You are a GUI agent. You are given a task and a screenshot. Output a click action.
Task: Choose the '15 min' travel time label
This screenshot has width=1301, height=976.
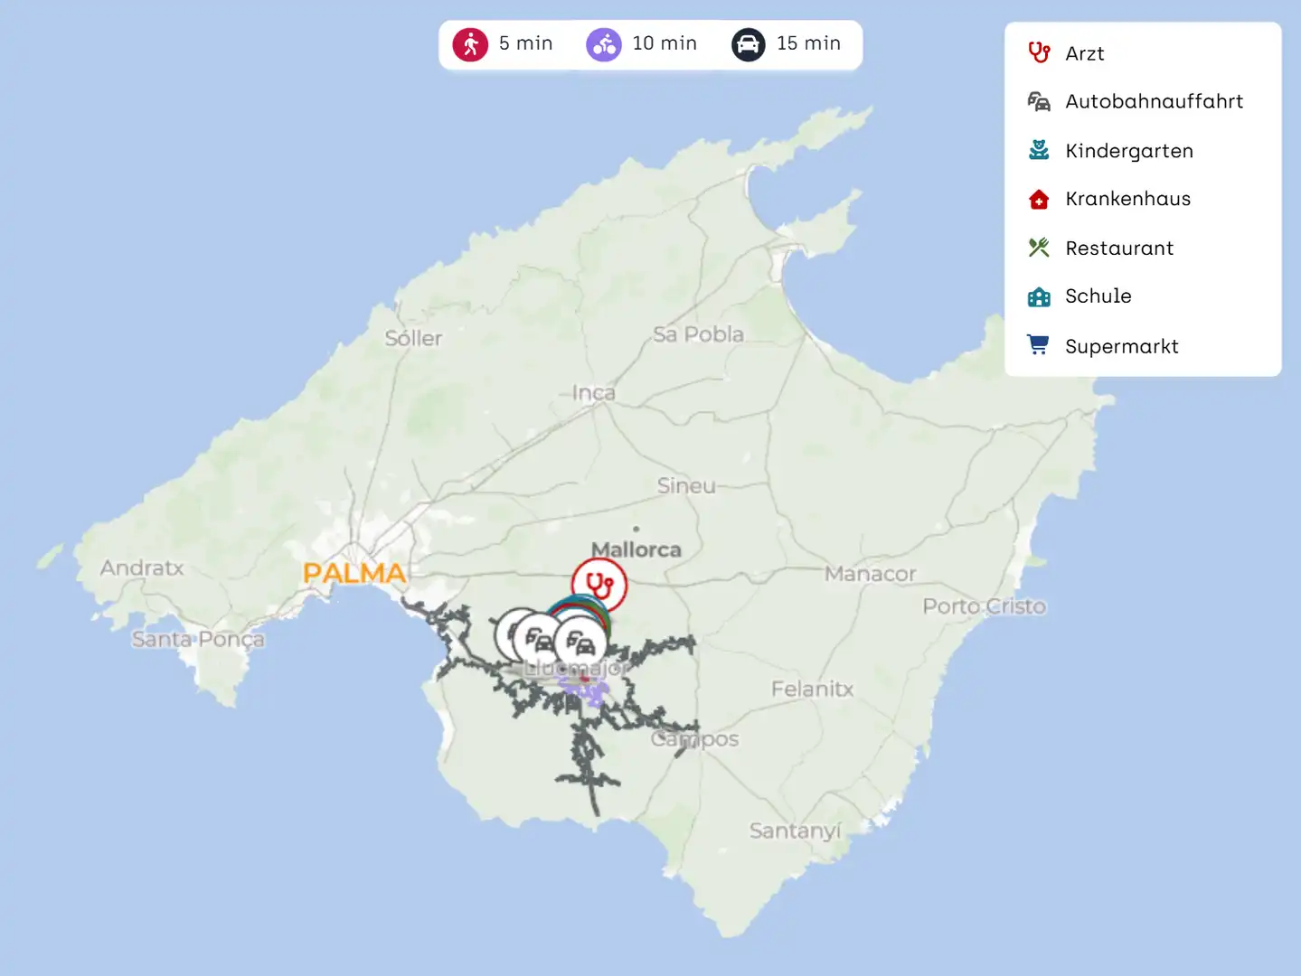pyautogui.click(x=808, y=43)
